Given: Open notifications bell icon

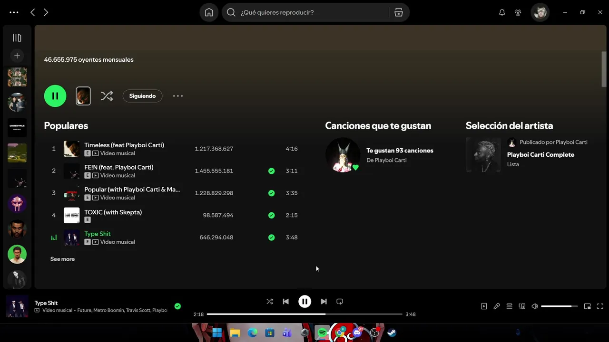Looking at the screenshot, I should tap(502, 12).
